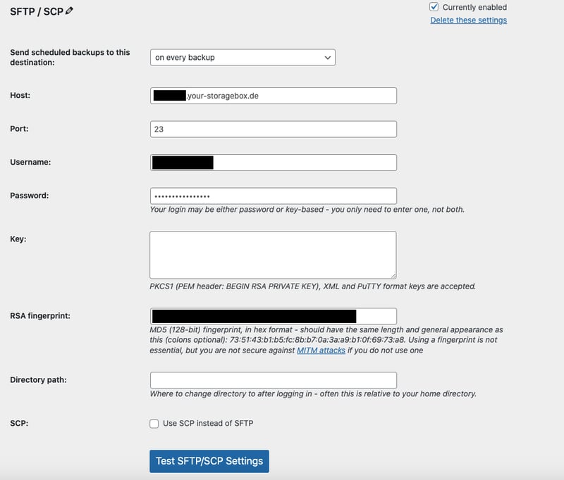
Task: Open the scheduled backups frequency dropdown
Action: click(x=243, y=57)
